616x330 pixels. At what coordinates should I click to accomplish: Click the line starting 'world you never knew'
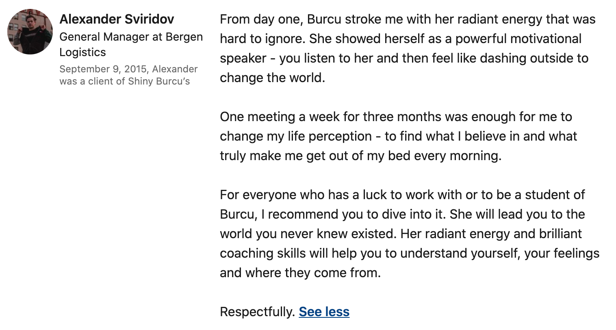(401, 234)
